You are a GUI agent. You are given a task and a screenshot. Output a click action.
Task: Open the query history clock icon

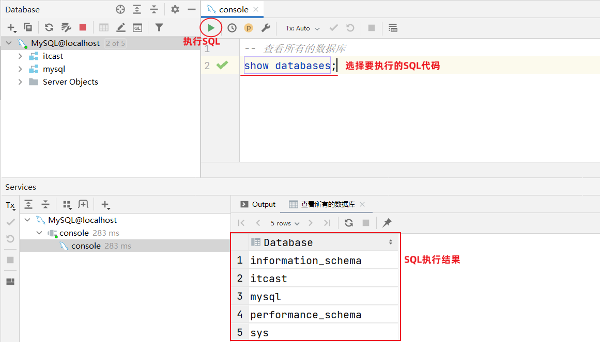tap(232, 28)
